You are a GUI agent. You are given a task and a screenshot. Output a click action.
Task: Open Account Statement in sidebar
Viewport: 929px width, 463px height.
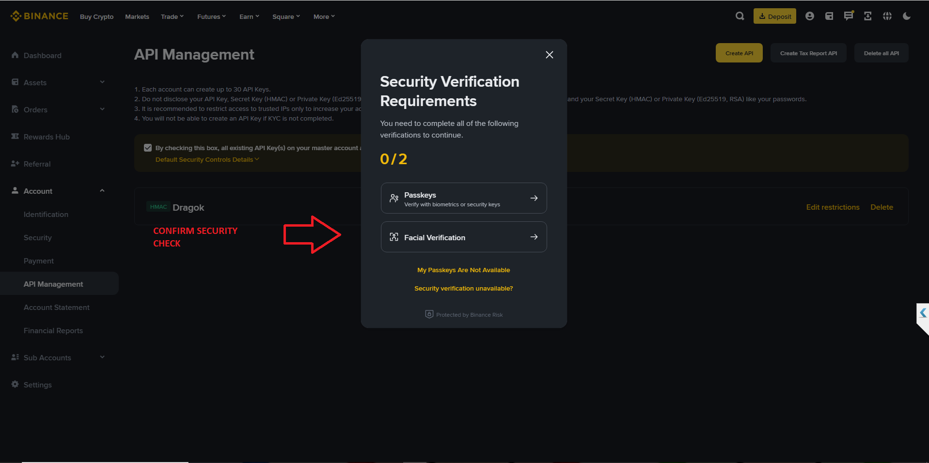(x=57, y=307)
